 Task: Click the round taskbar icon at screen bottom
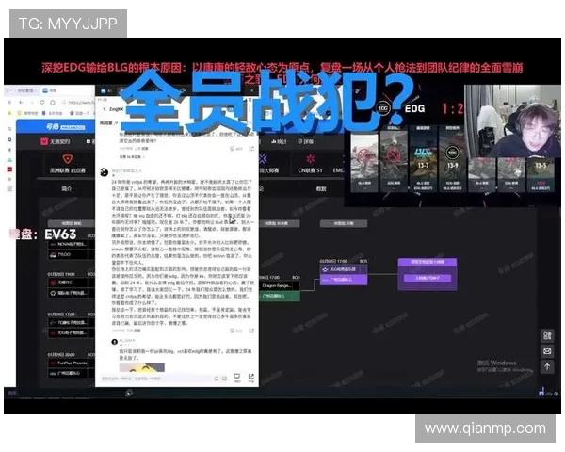(129, 394)
